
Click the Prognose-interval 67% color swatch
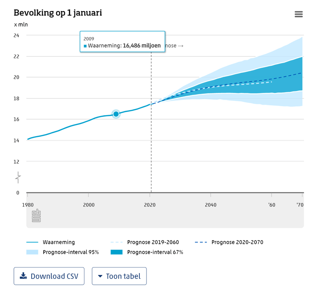[116, 252]
